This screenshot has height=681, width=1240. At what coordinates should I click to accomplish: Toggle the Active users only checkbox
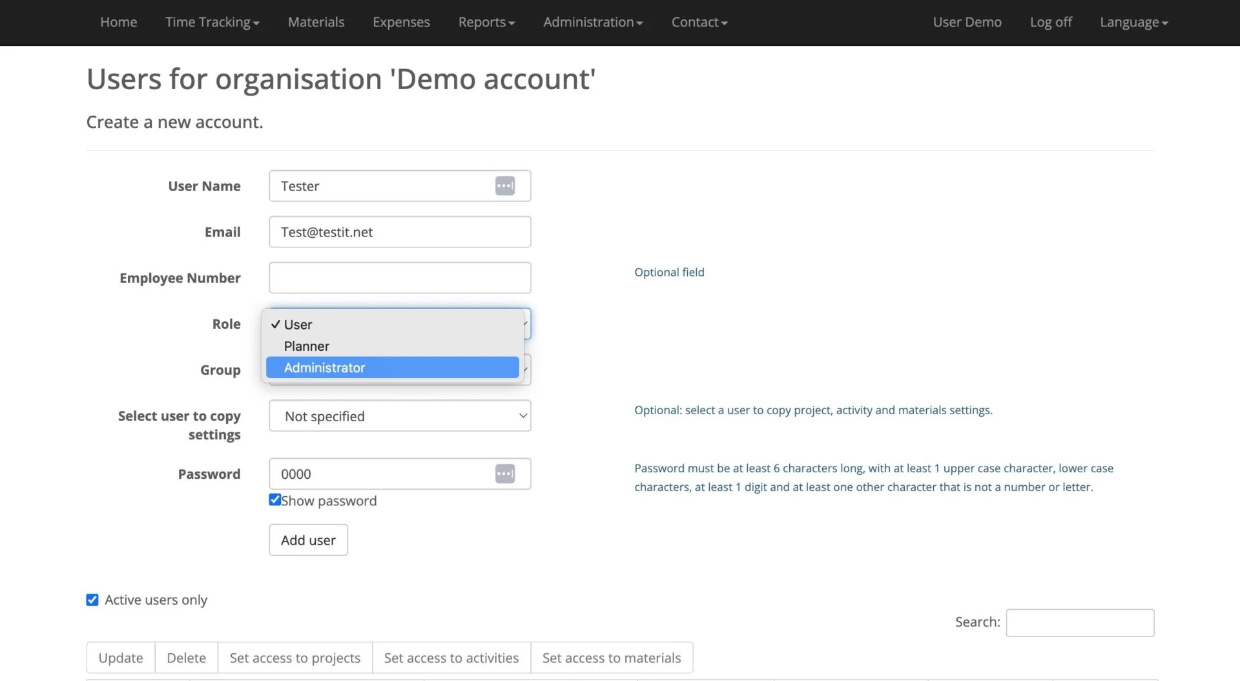92,600
